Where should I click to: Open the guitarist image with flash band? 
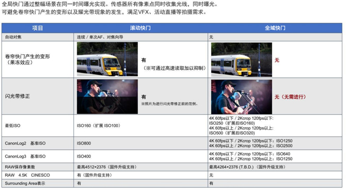click(107, 97)
